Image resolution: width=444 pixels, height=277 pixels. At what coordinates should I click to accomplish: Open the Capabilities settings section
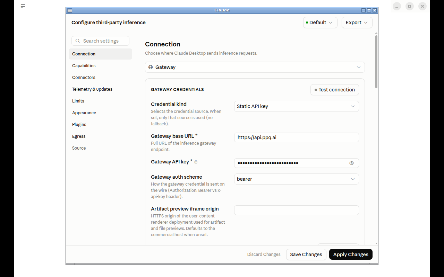coord(100,66)
